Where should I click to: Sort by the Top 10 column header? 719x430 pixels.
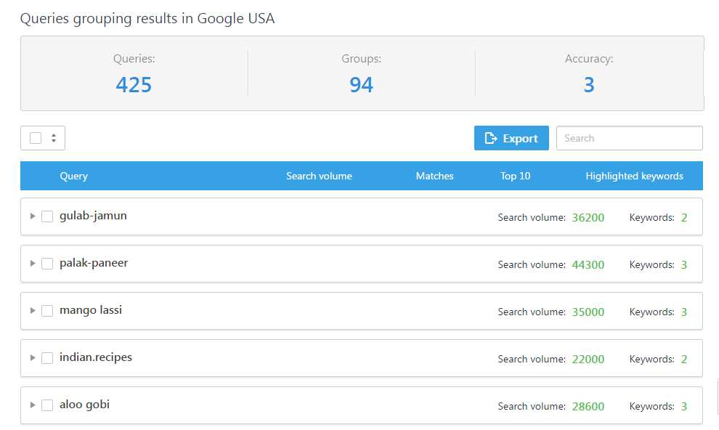click(x=516, y=176)
